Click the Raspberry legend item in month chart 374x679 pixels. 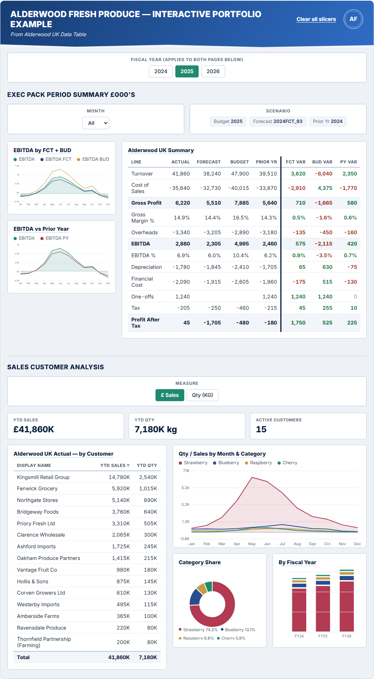point(259,463)
